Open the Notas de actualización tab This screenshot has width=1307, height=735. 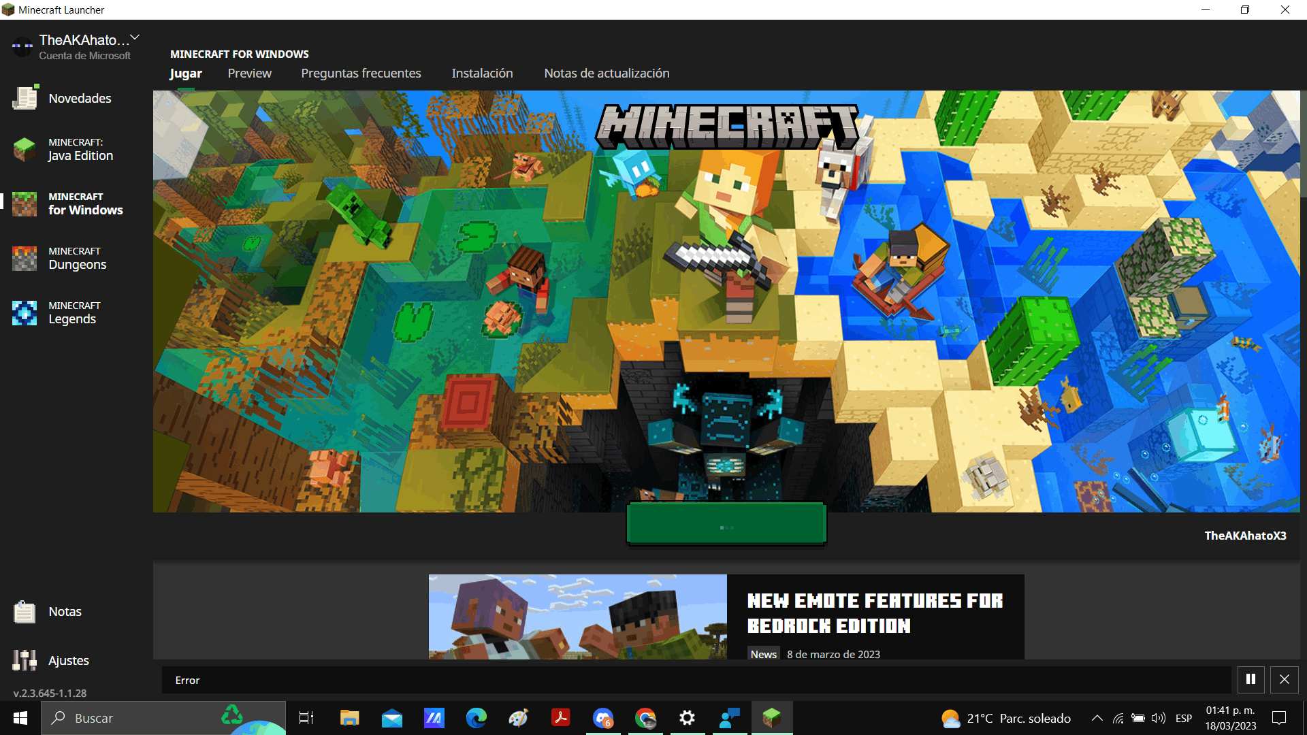pyautogui.click(x=607, y=73)
